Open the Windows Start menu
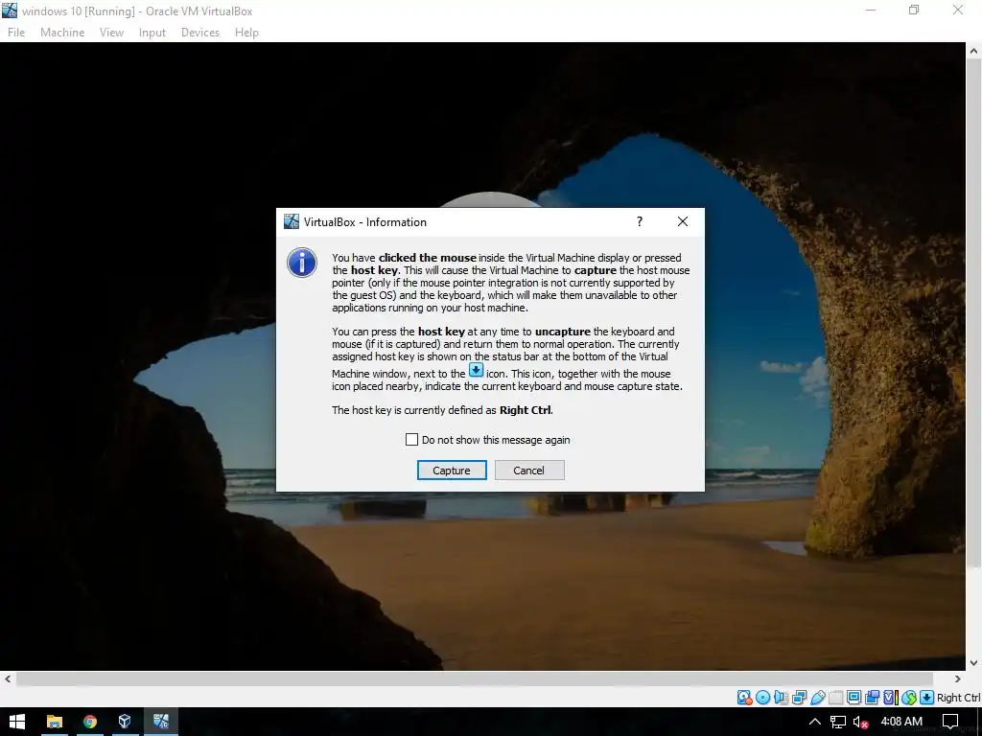Image resolution: width=982 pixels, height=736 pixels. coord(17,722)
